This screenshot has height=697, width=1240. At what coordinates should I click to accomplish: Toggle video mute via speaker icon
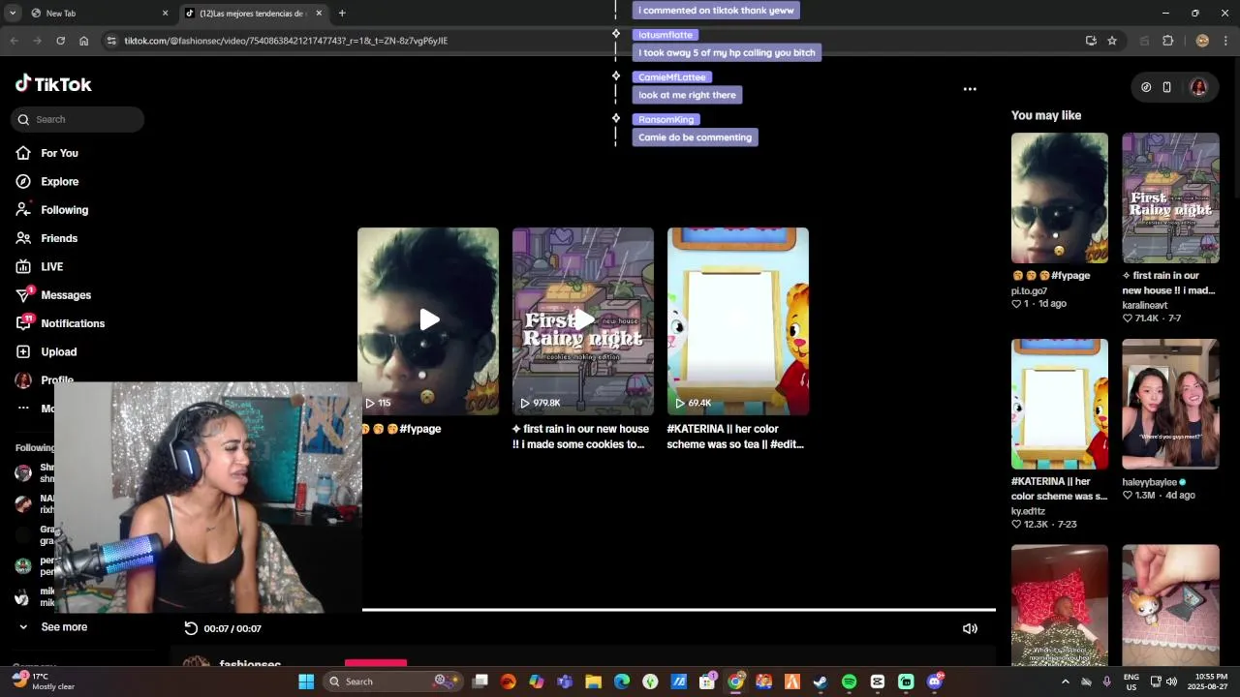(x=970, y=628)
